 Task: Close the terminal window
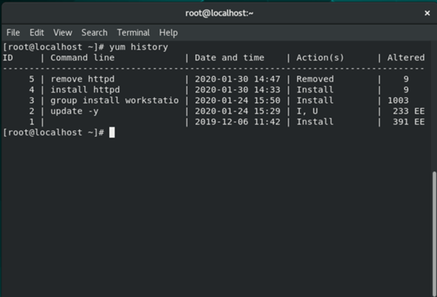427,13
